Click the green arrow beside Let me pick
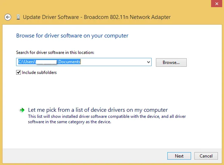 click(x=22, y=110)
